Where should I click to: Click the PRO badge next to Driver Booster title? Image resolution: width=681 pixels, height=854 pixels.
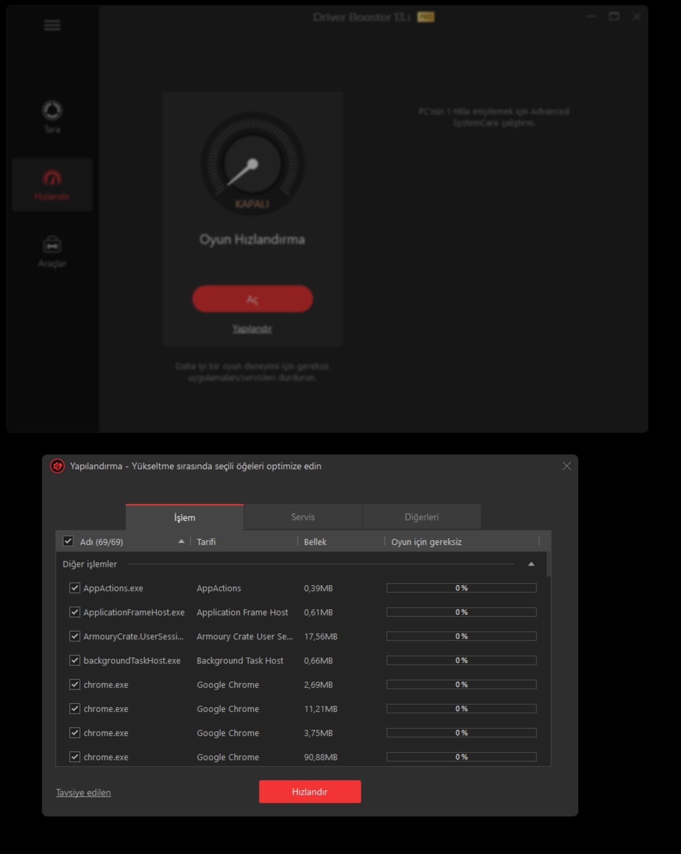[x=425, y=17]
